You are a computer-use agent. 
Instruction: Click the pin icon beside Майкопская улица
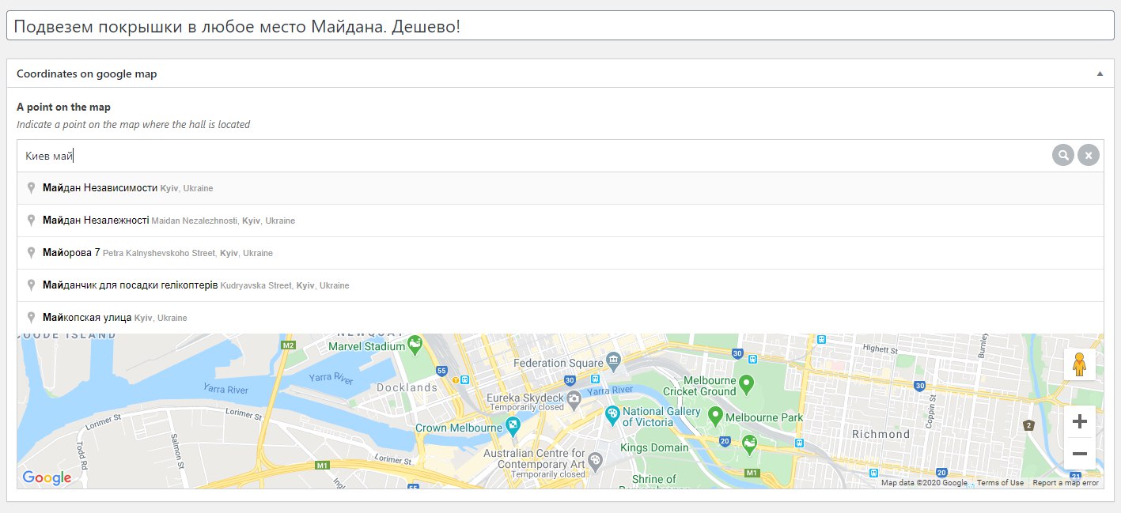[31, 317]
